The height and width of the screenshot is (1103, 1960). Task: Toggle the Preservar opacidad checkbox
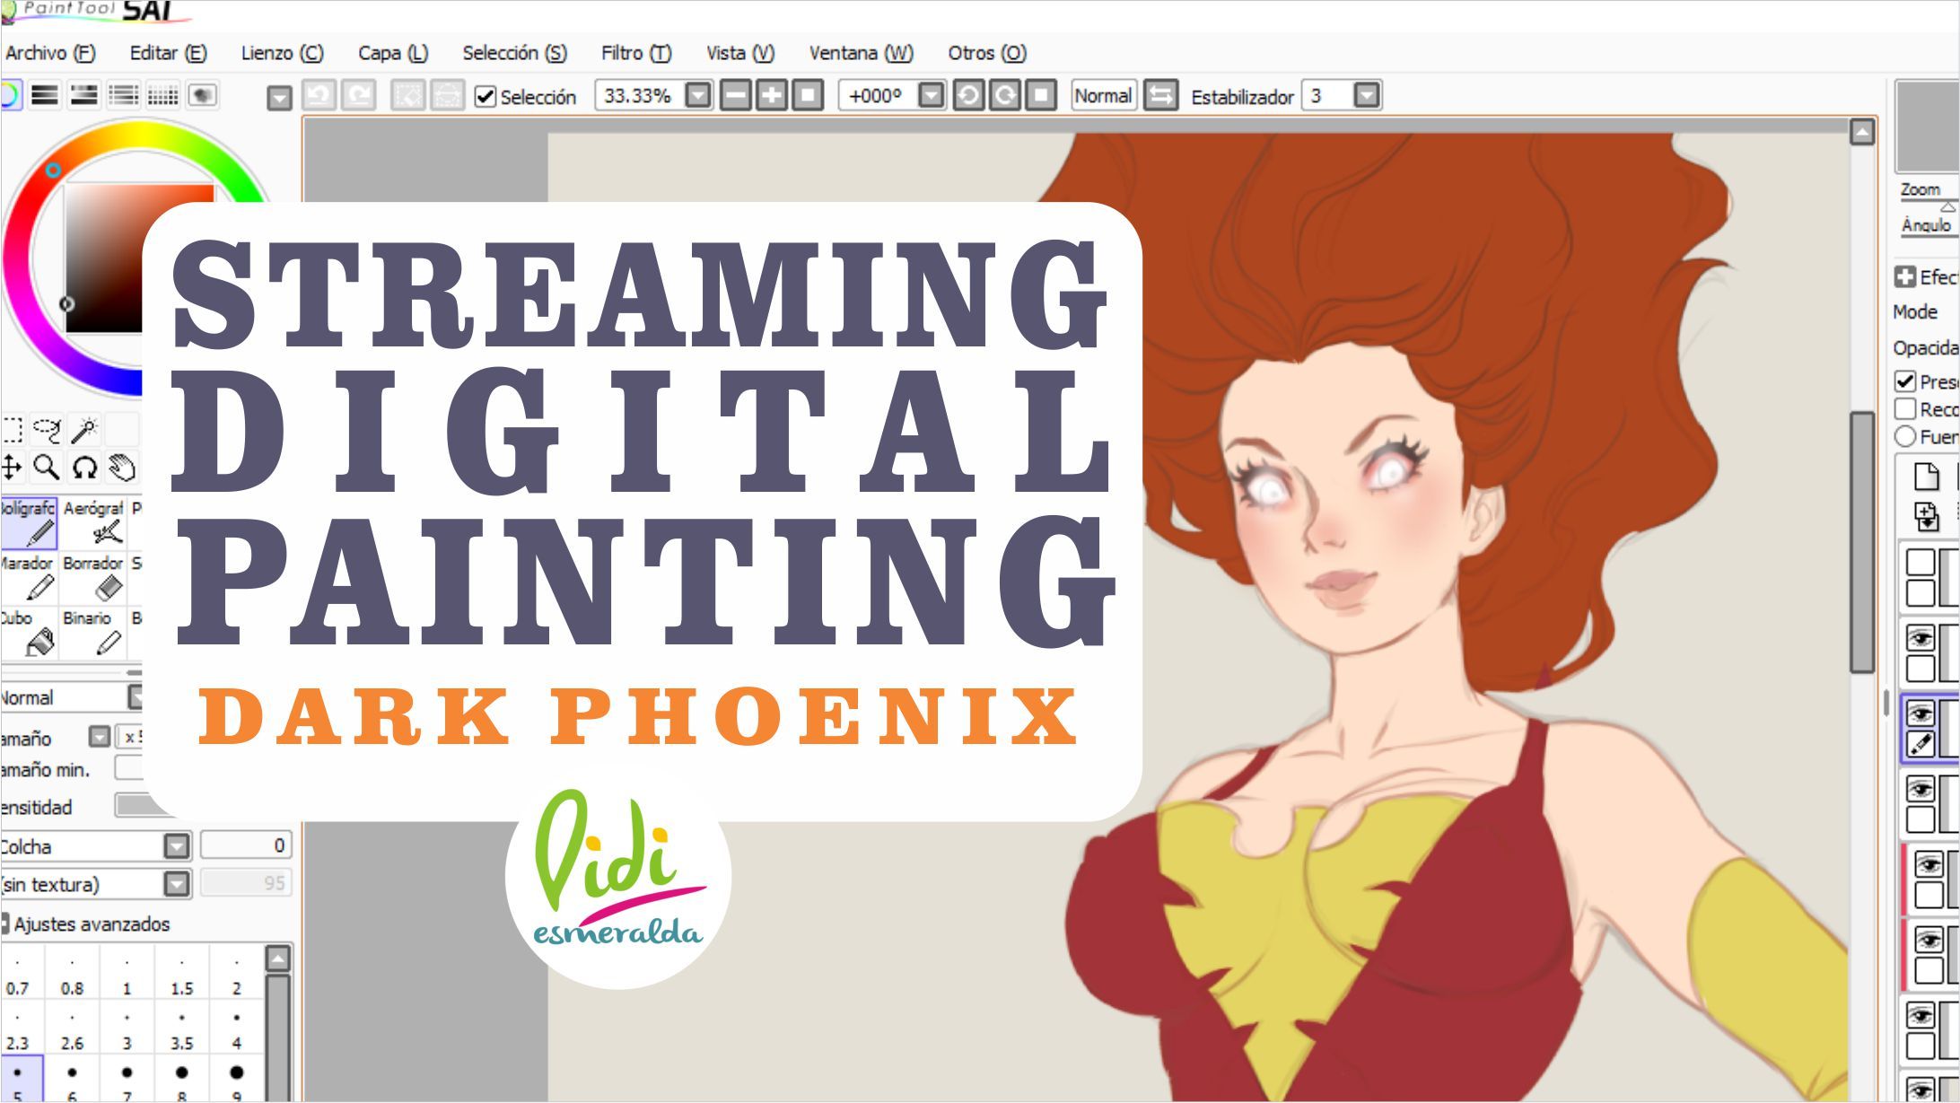1905,381
